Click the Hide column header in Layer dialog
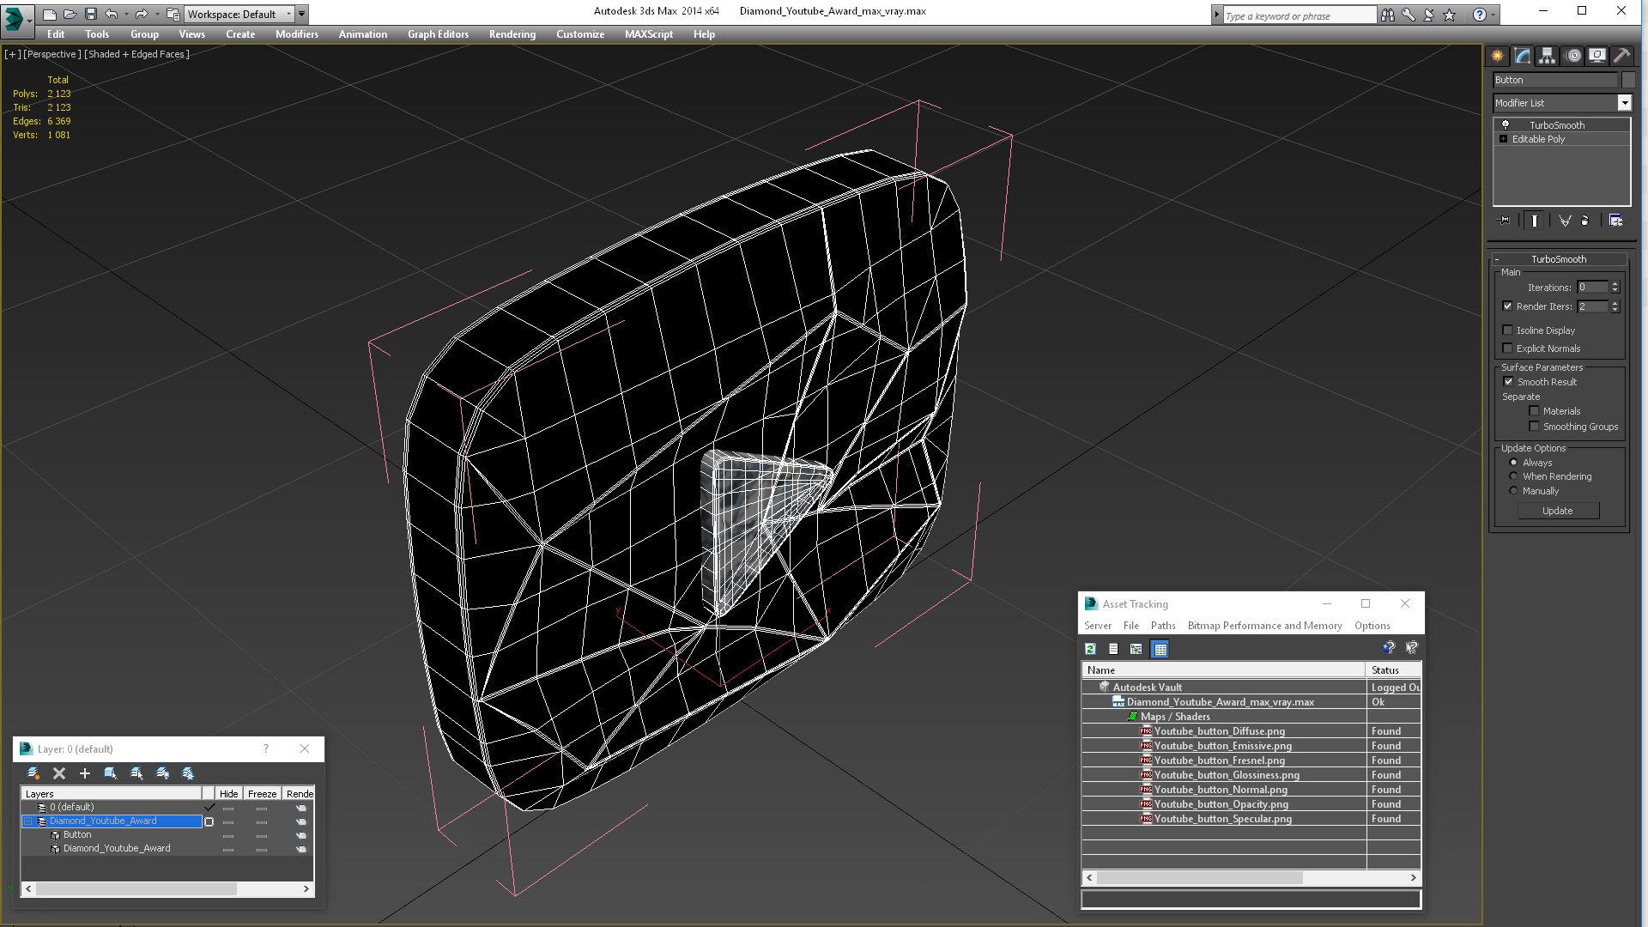This screenshot has width=1648, height=927. (x=228, y=794)
